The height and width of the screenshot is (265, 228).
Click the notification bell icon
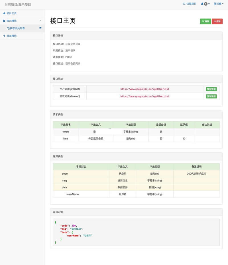[202, 4]
